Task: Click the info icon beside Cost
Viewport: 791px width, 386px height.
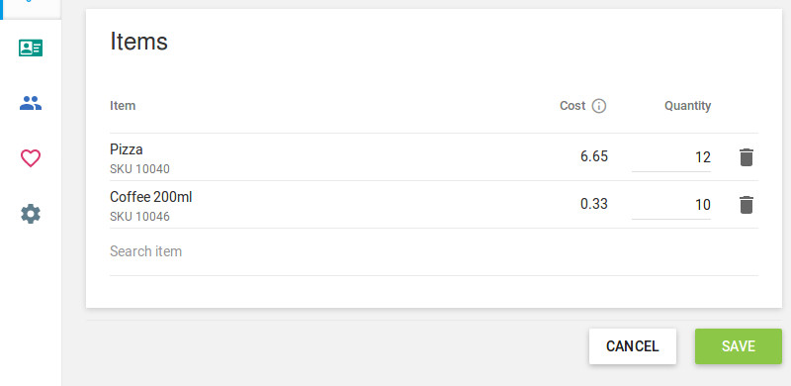Action: pyautogui.click(x=599, y=106)
